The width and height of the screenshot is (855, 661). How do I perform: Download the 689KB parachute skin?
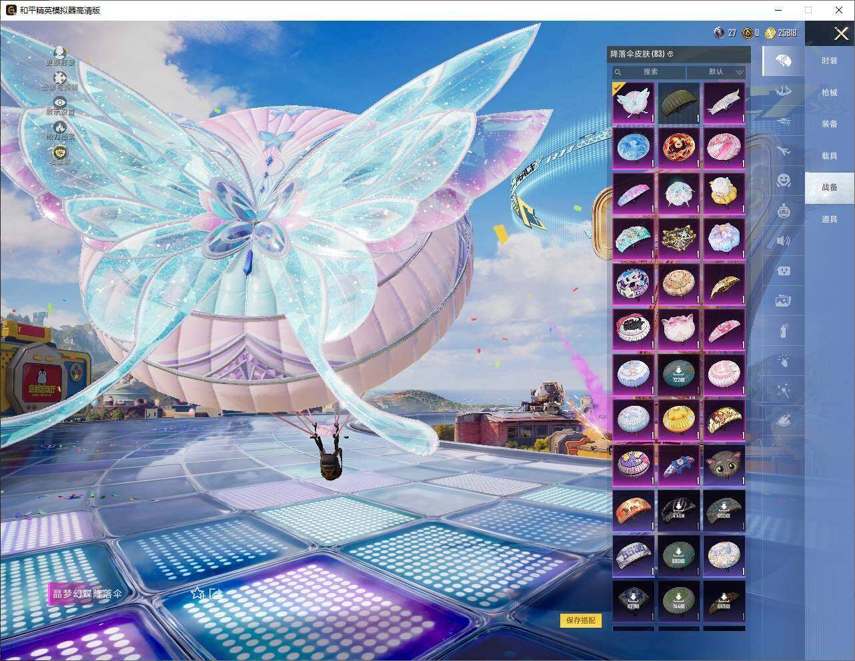click(x=724, y=602)
